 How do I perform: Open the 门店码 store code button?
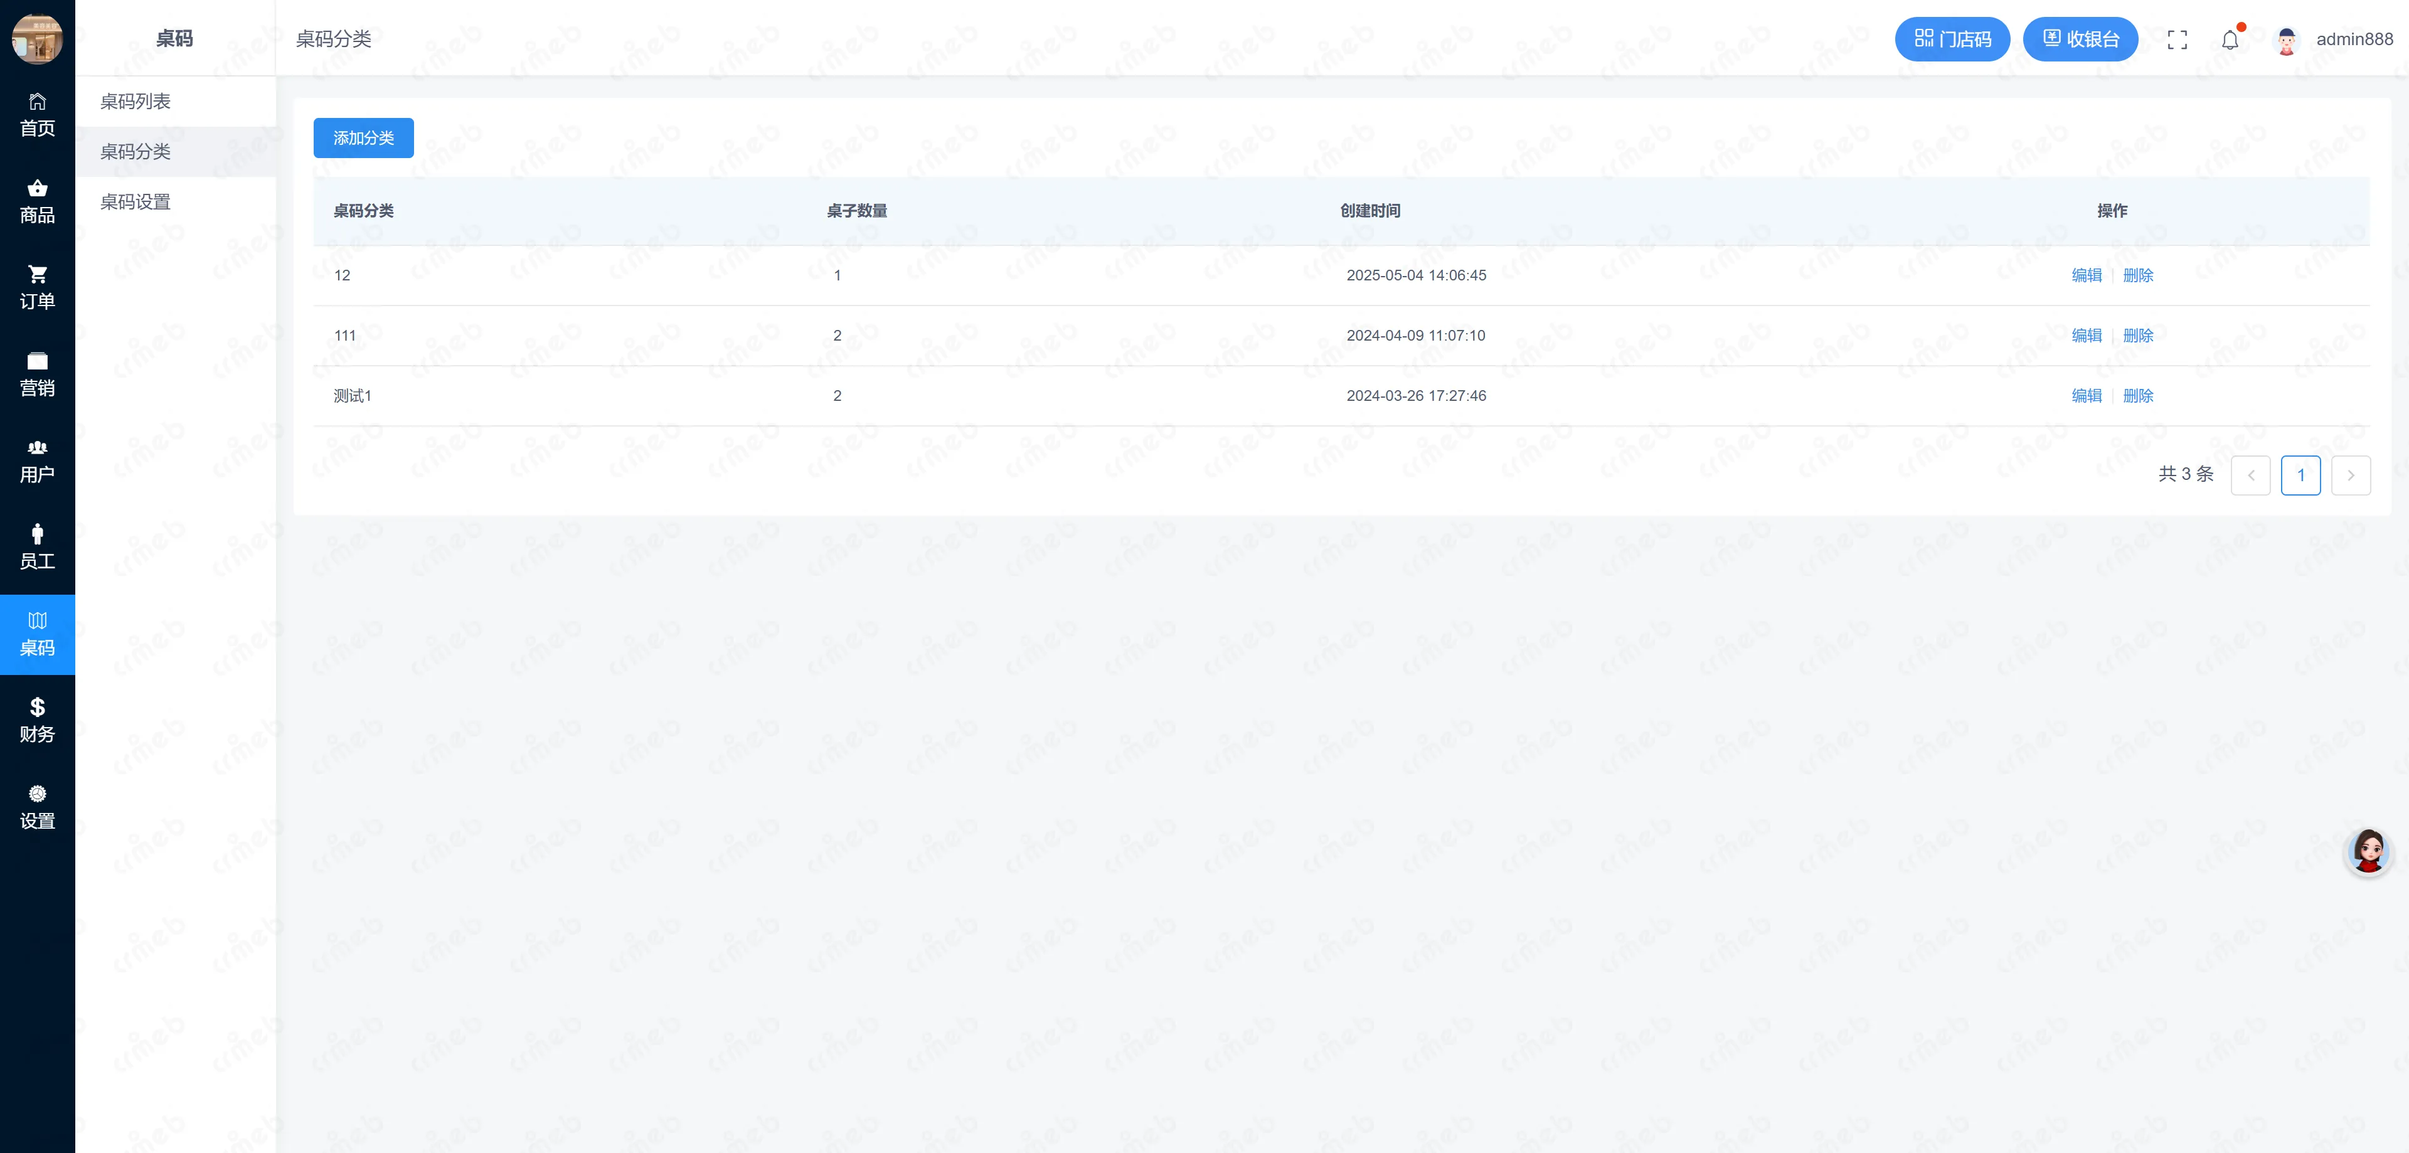(x=1952, y=40)
